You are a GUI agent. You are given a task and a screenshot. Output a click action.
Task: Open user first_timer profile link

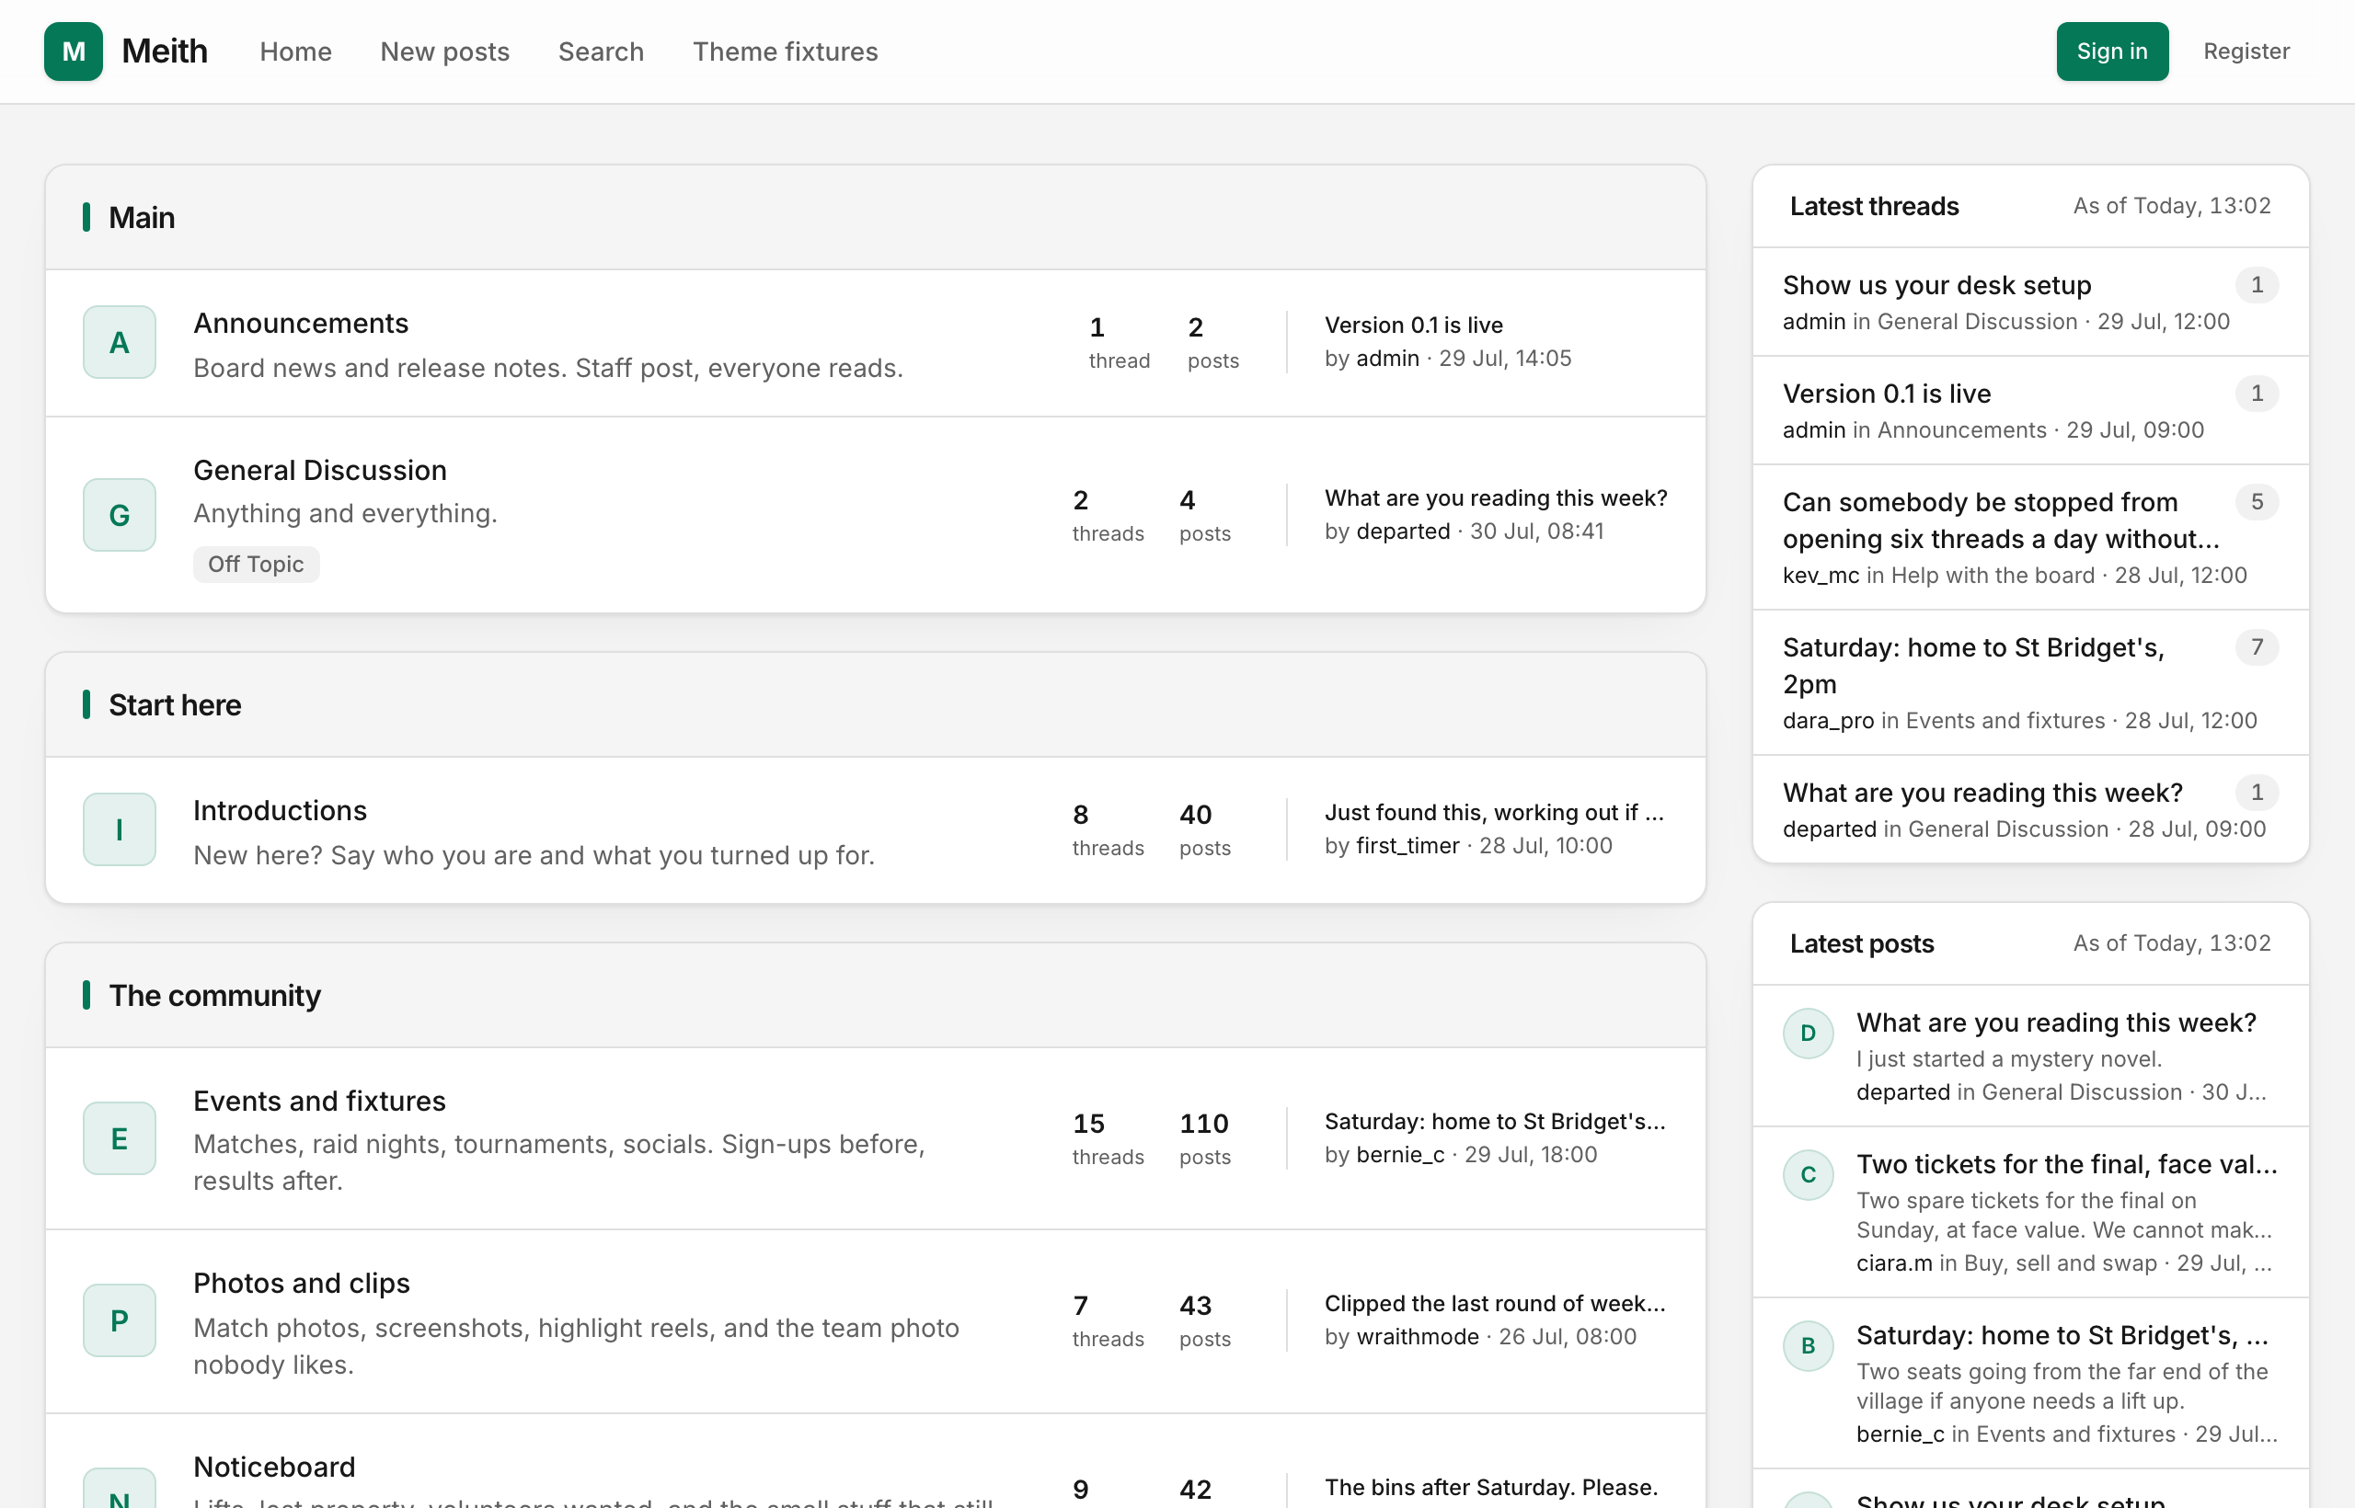tap(1407, 846)
